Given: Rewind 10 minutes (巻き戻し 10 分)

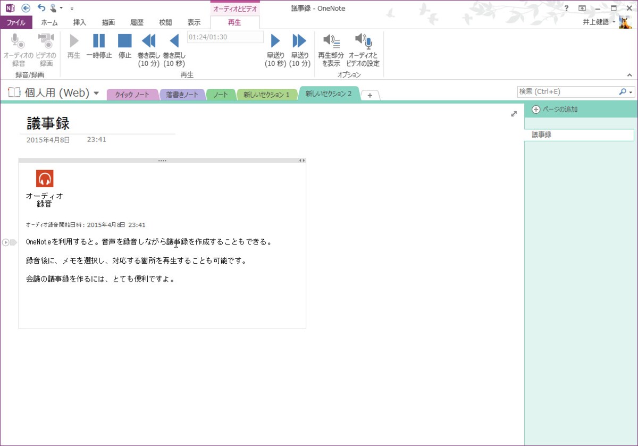Looking at the screenshot, I should [x=149, y=50].
